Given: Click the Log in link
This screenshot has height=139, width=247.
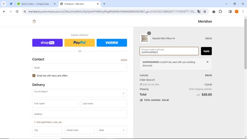Looking at the screenshot, I should pyautogui.click(x=124, y=59).
